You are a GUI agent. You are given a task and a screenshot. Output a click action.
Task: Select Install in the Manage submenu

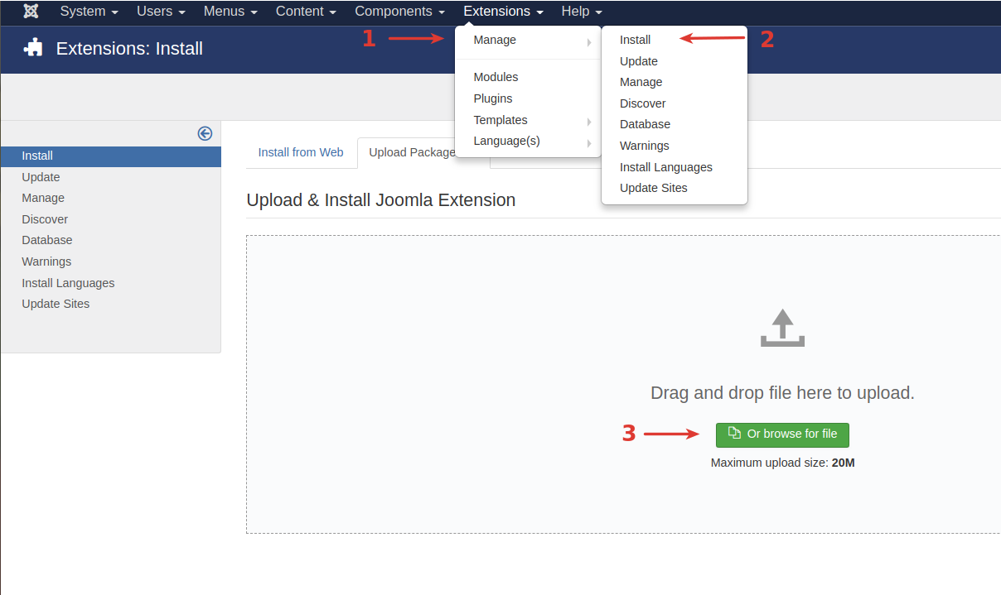tap(675, 40)
